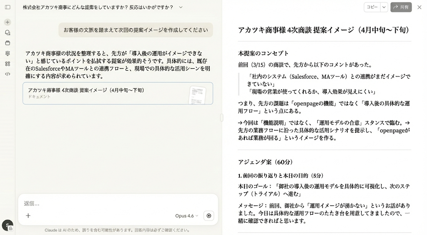Open the projects icon in sidebar
This screenshot has width=427, height=235.
point(8,43)
